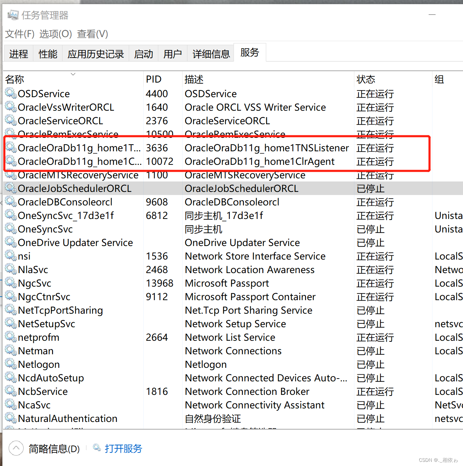This screenshot has width=463, height=466.
Task: Click the gear icon beside OneDrive Updater Service
Action: [x=11, y=242]
